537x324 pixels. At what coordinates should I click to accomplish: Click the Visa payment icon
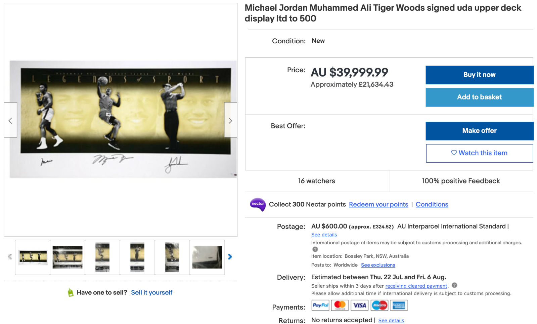tap(359, 305)
